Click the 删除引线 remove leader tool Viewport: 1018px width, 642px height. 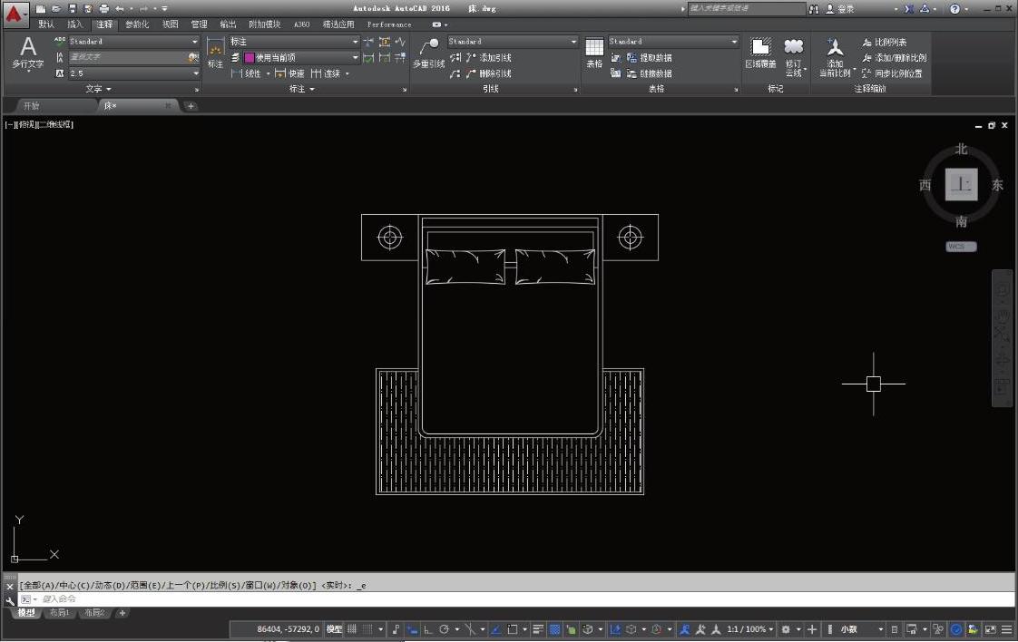pyautogui.click(x=489, y=73)
